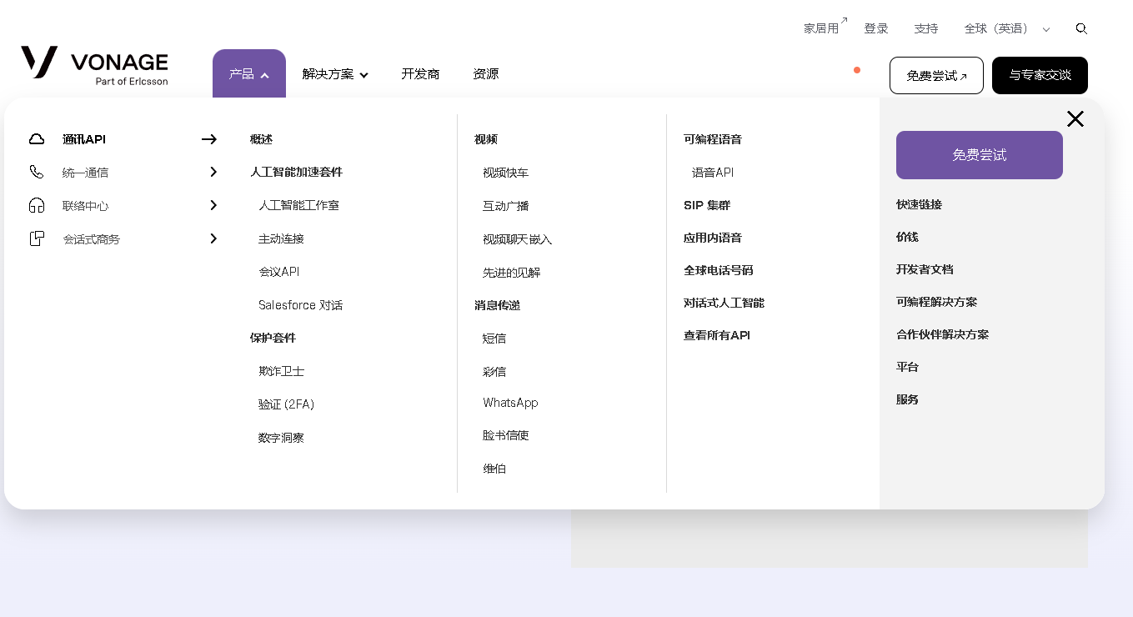Click the 登录 link
The image size is (1133, 617).
(876, 28)
